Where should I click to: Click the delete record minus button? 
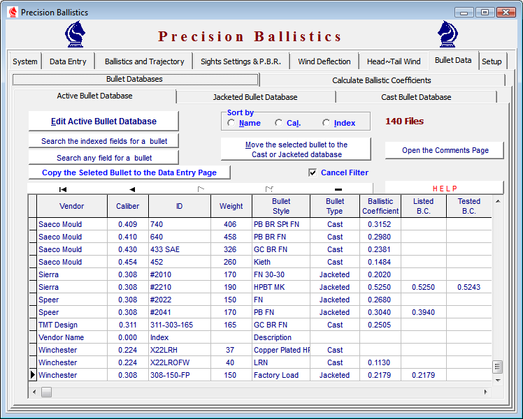(338, 189)
